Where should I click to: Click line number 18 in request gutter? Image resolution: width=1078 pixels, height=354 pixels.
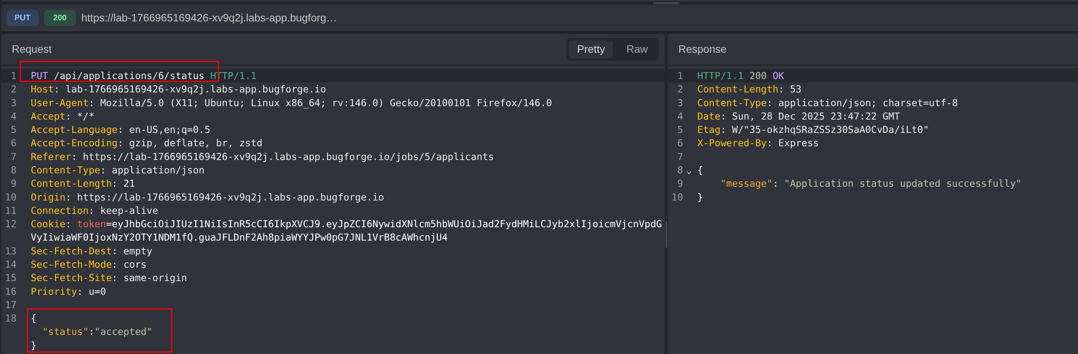(11, 318)
